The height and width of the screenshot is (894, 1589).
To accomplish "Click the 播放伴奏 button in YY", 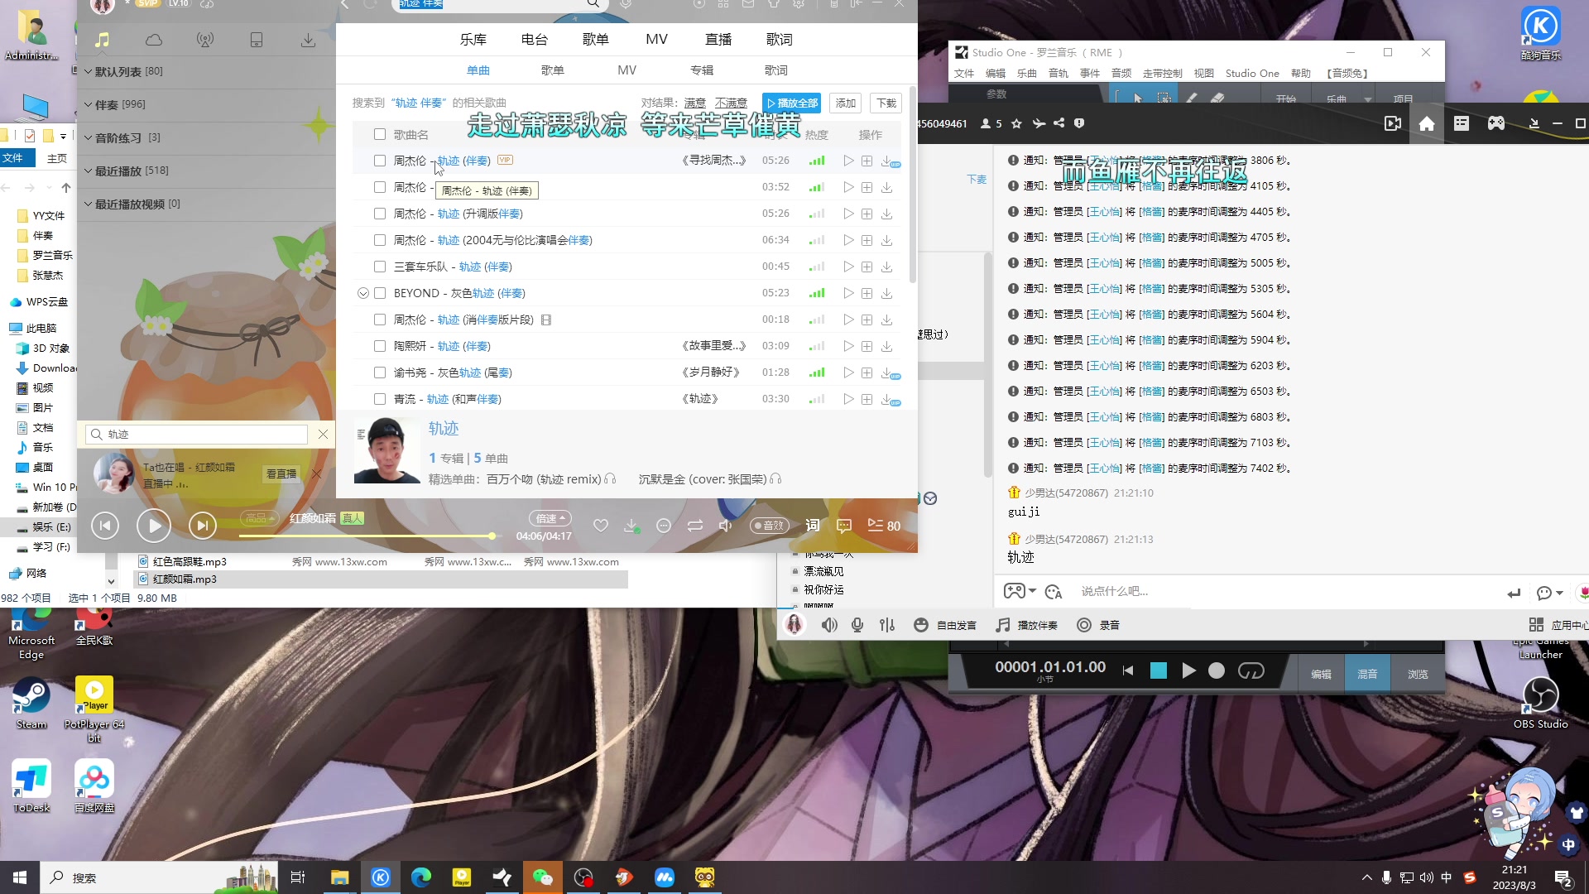I will coord(1027,625).
